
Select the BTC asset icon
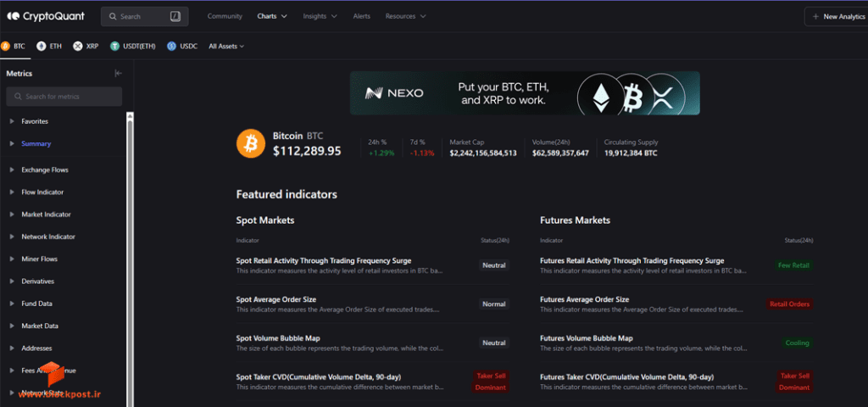tap(5, 46)
